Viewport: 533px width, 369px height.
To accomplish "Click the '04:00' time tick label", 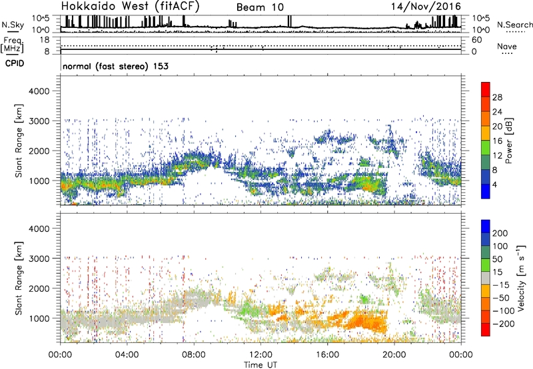I will (127, 355).
